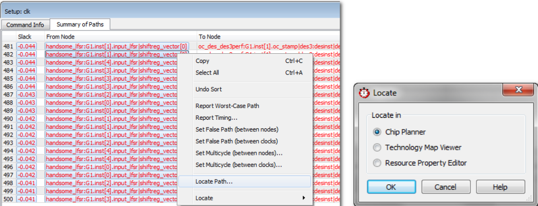Click row number 495
The height and width of the screenshot is (206, 538).
(x=8, y=159)
